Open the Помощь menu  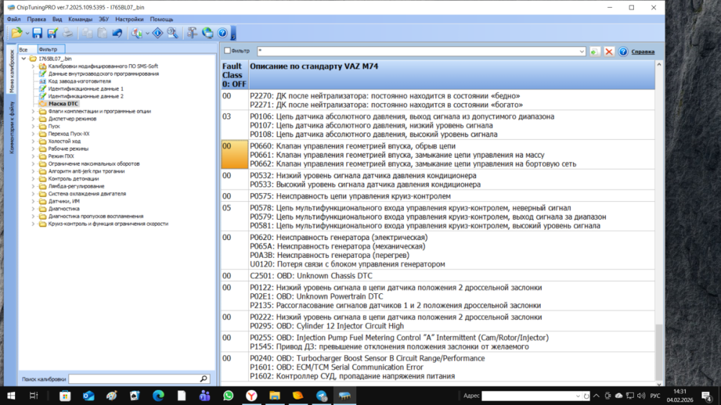162,19
